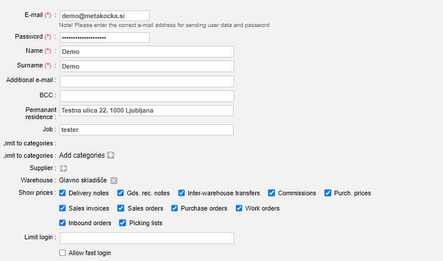Disable Inter-warehouse transfers price display

pyautogui.click(x=181, y=193)
